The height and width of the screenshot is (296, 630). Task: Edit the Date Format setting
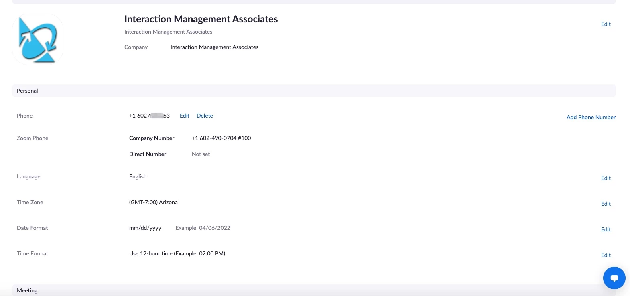click(606, 229)
